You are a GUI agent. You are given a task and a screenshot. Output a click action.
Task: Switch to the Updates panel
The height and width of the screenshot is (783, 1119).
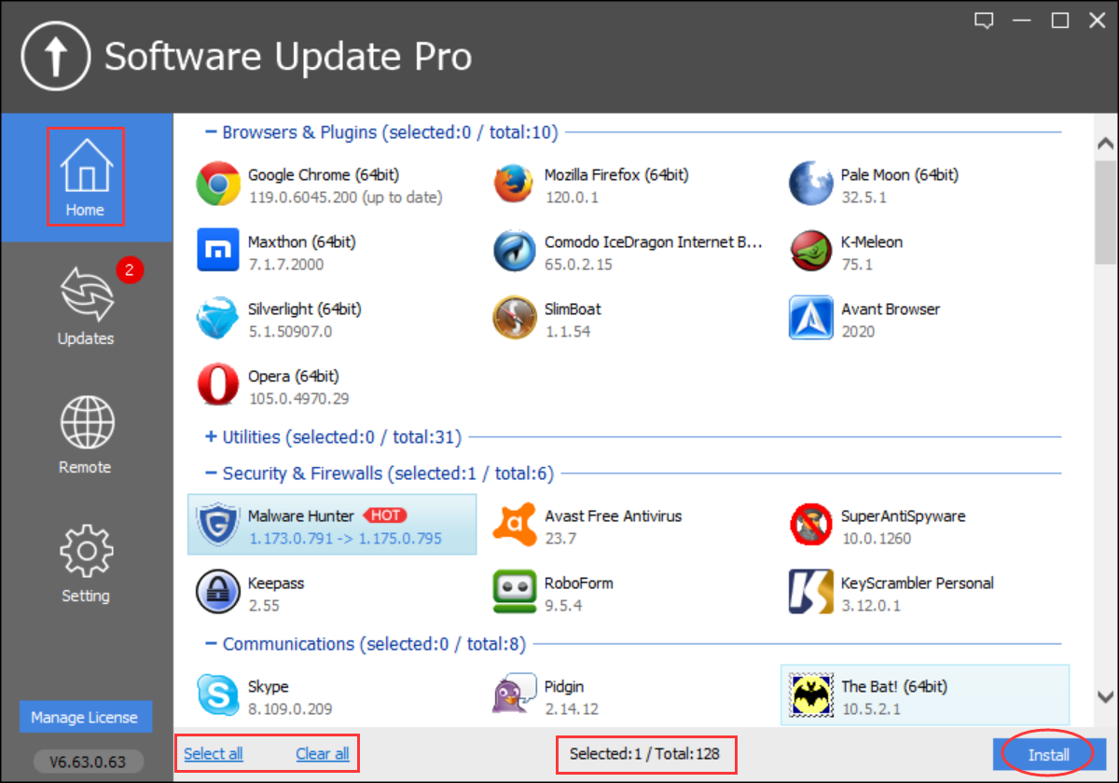pos(85,306)
